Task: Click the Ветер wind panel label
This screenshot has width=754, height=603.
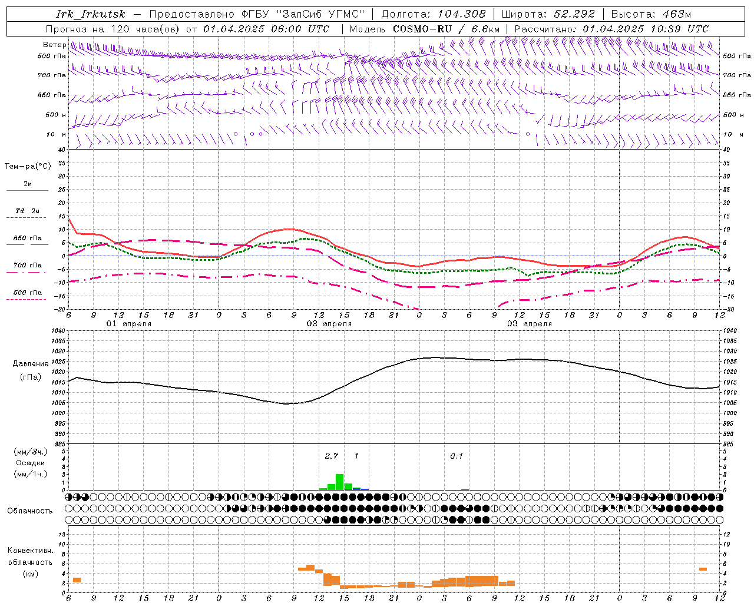Action: [x=54, y=45]
